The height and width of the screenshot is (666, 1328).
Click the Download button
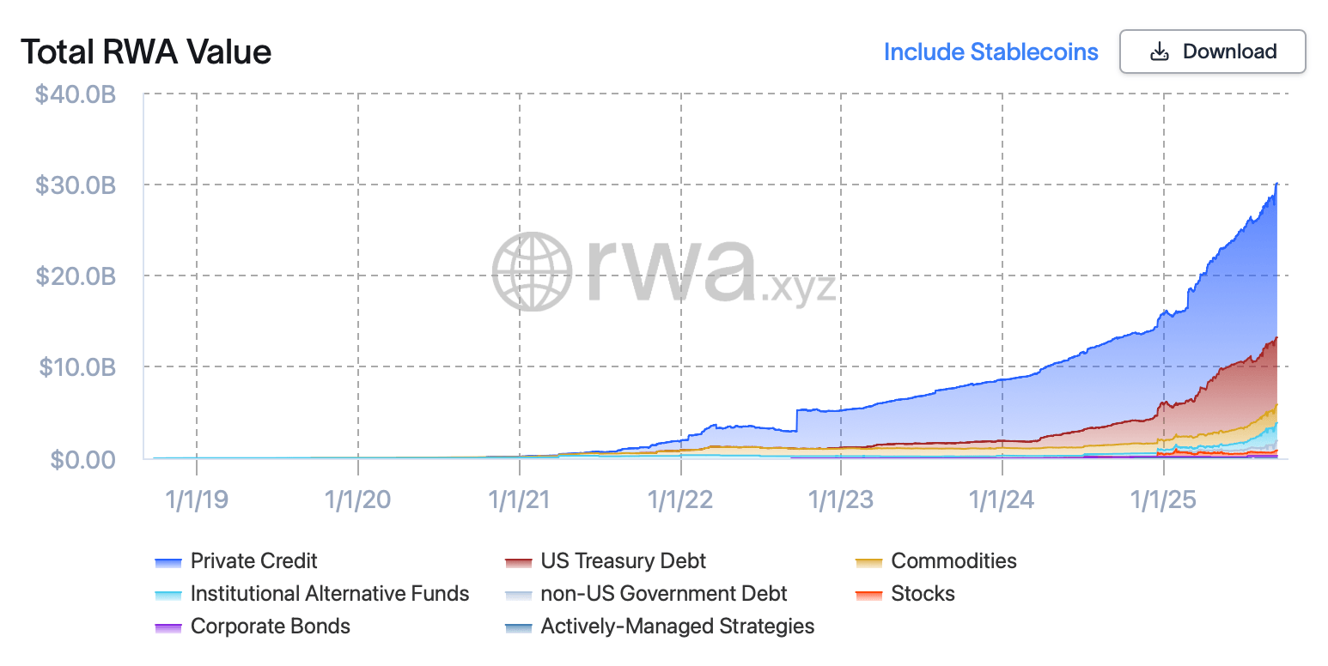coord(1212,51)
